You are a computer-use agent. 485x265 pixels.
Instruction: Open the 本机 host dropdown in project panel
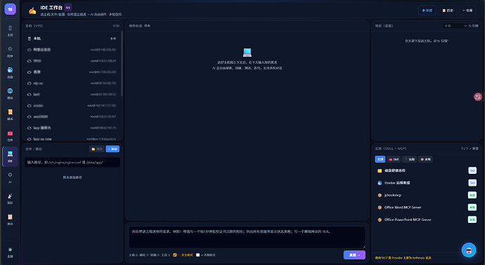point(455,26)
